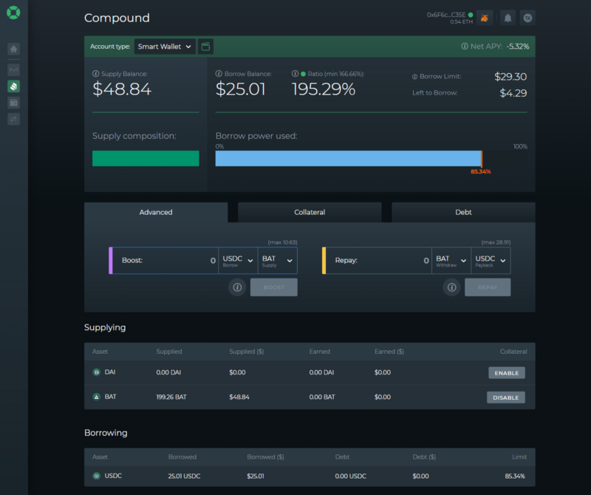The height and width of the screenshot is (495, 591).
Task: Click the REPAY button
Action: tap(488, 287)
